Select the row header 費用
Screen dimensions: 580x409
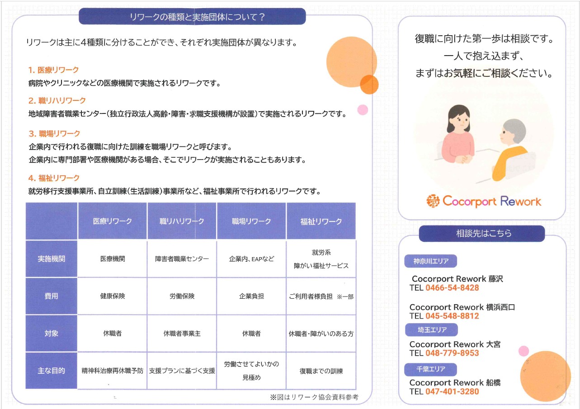tap(52, 296)
